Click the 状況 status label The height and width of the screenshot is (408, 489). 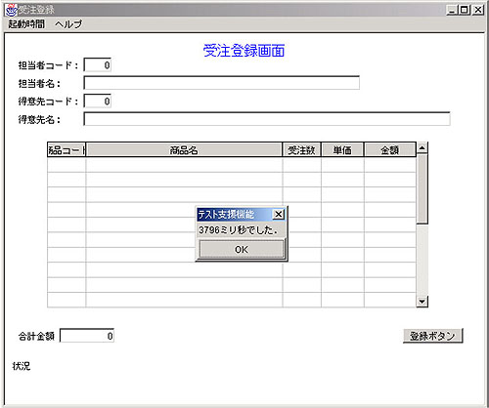[22, 366]
